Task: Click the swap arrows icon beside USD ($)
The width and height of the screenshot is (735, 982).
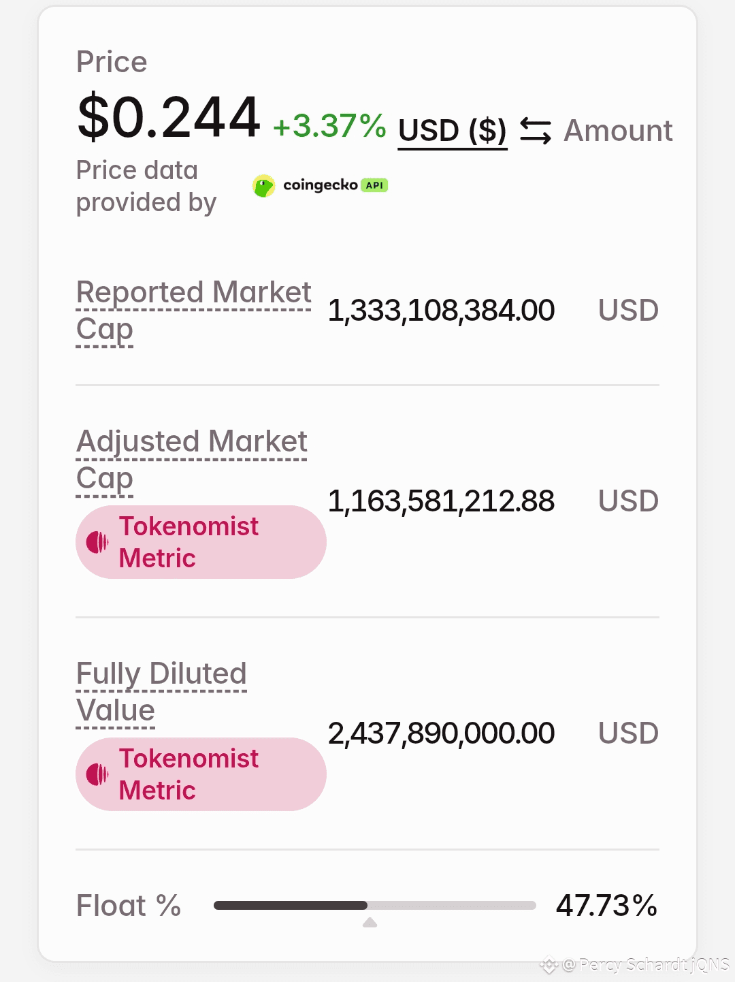Action: tap(536, 131)
